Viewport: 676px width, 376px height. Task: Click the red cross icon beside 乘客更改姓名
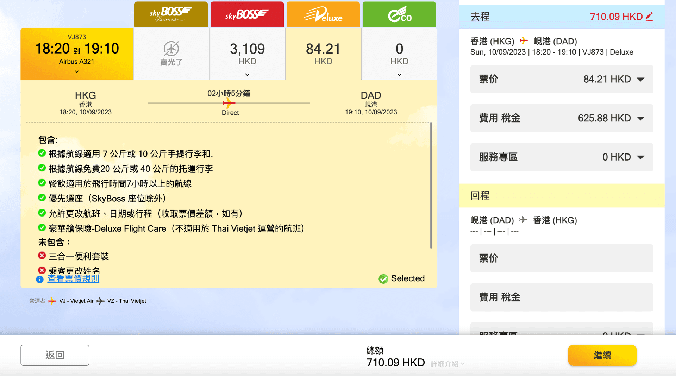[x=42, y=270]
